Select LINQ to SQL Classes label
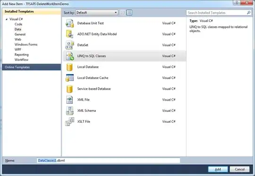The height and width of the screenshot is (176, 255). [92, 56]
